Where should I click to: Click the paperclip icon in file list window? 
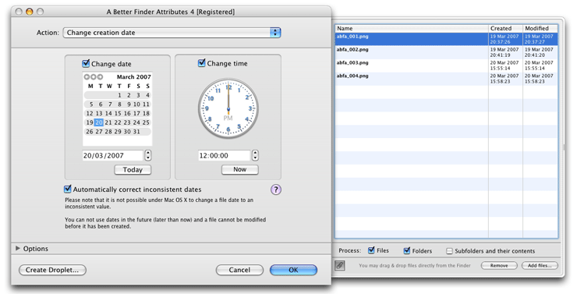[340, 265]
